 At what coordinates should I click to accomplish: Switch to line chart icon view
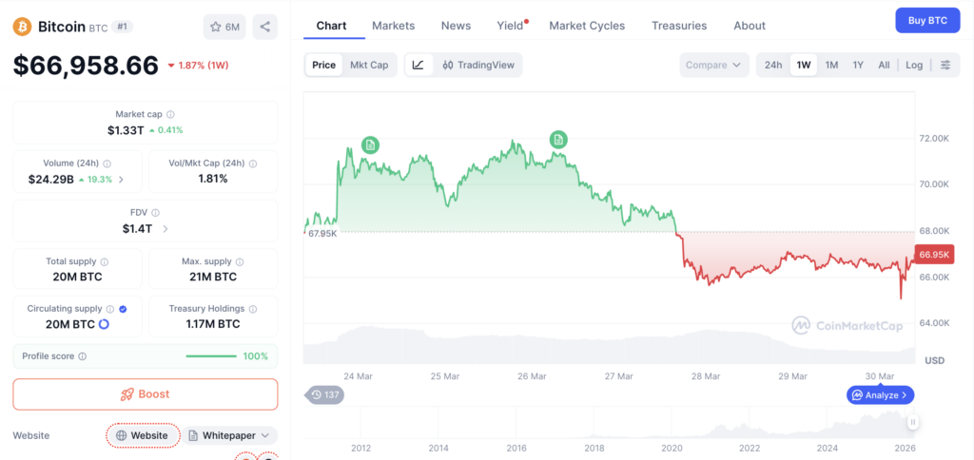click(x=419, y=66)
